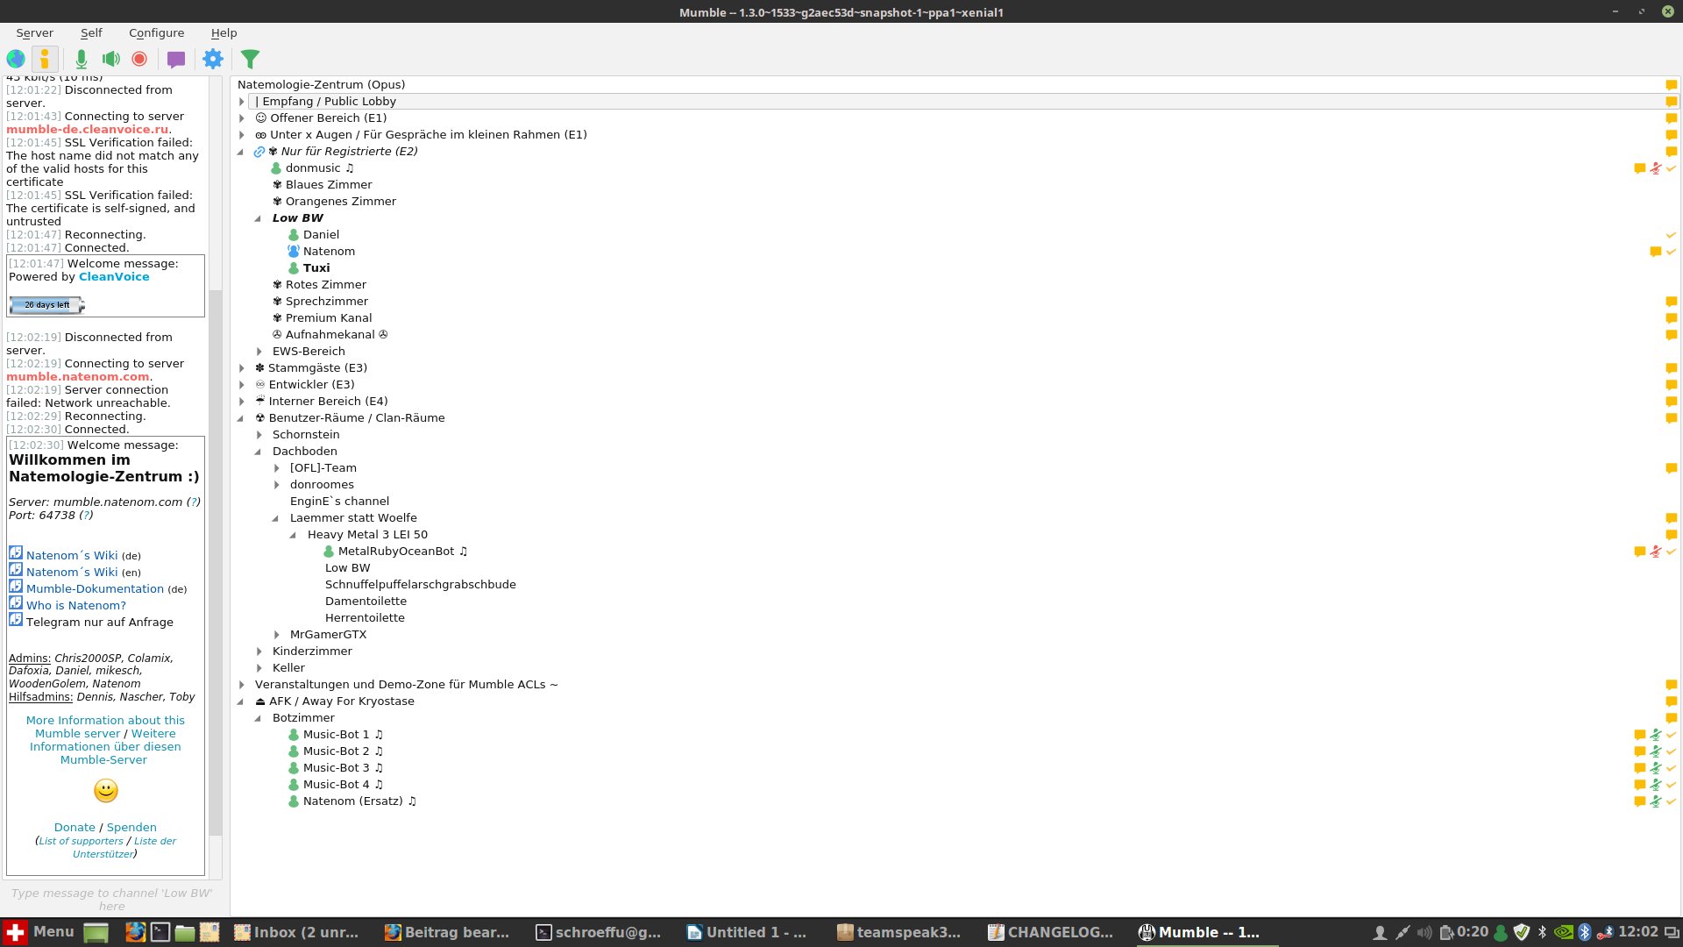Expand the Stammgäste (E3) channel
Screen dimensions: 1683x947
click(243, 367)
